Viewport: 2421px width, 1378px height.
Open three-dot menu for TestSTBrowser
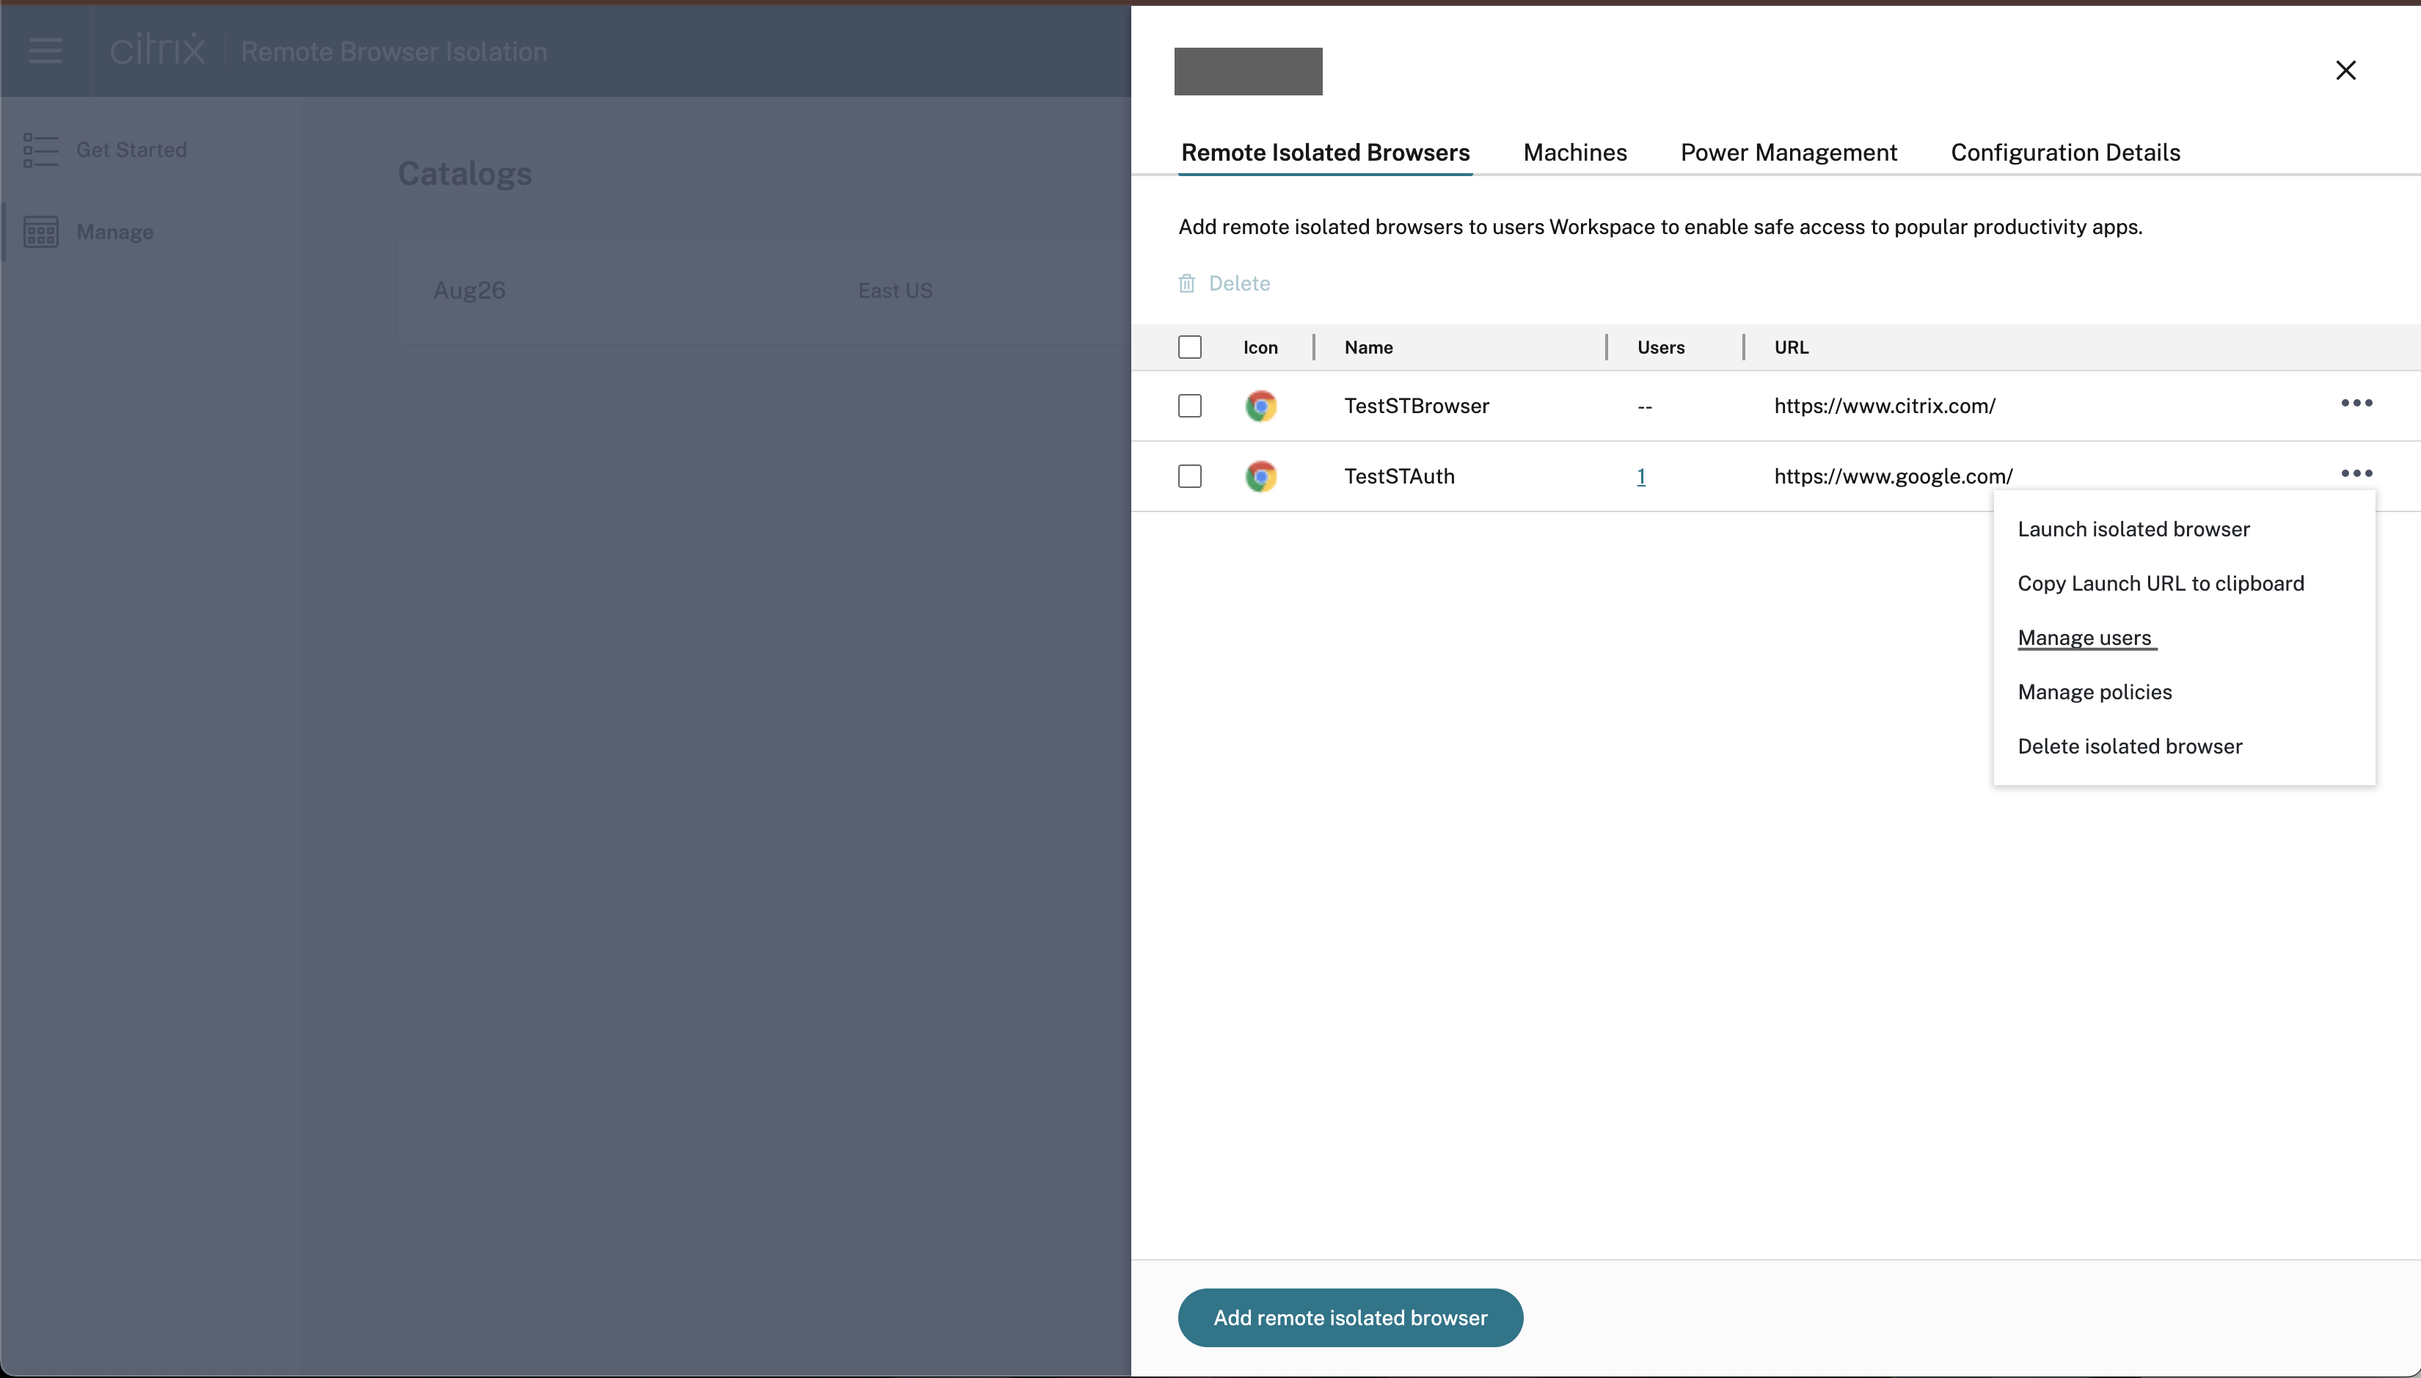(x=2356, y=402)
